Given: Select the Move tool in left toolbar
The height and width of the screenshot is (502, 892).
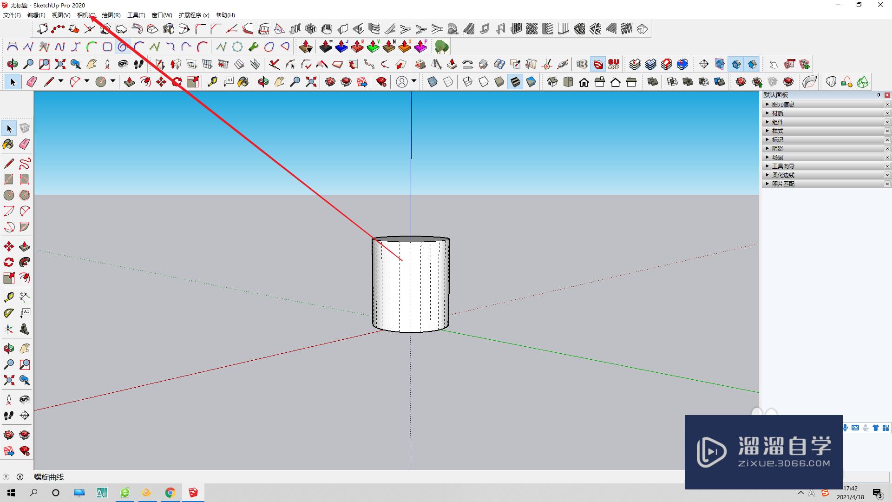Looking at the screenshot, I should [x=8, y=246].
